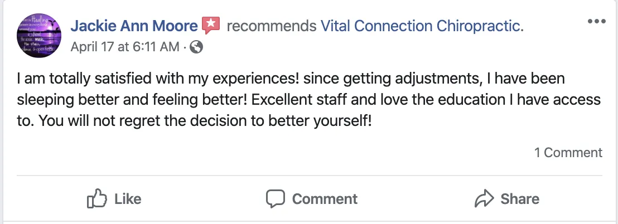Viewport: 618px width, 224px height.
Task: Click the speech bubble Comment icon
Action: 275,199
